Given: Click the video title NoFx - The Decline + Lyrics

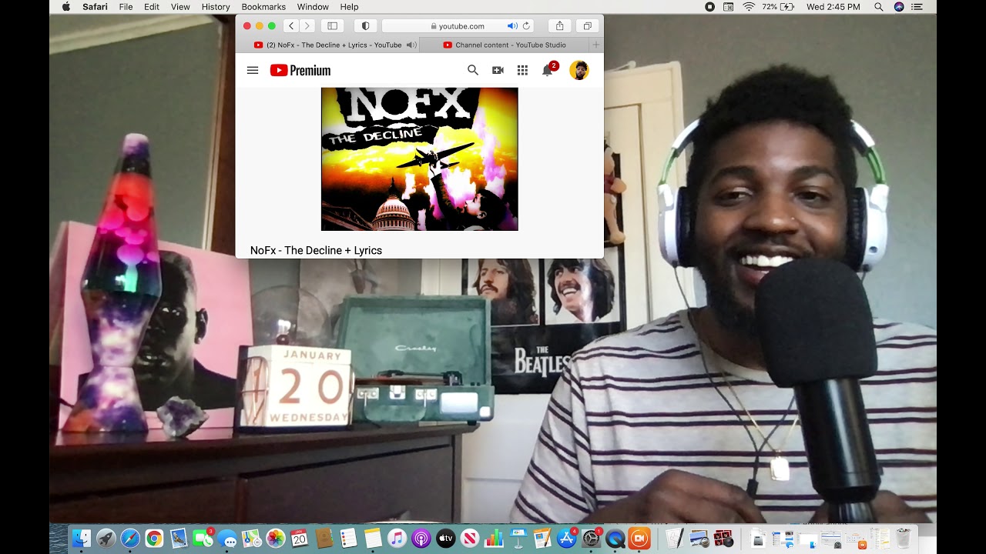Looking at the screenshot, I should [316, 250].
